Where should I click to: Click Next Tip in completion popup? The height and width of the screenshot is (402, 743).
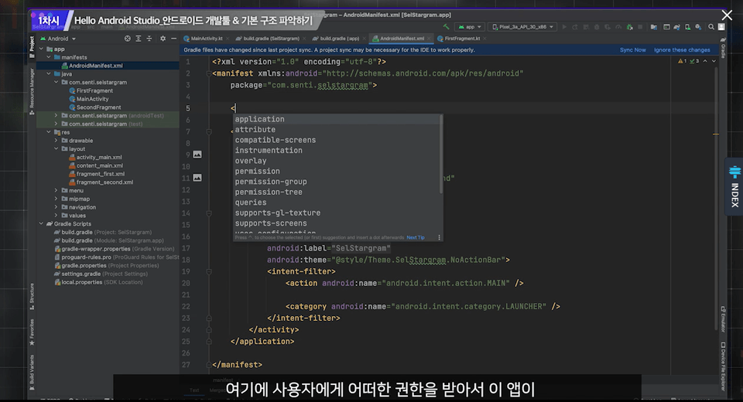[416, 237]
